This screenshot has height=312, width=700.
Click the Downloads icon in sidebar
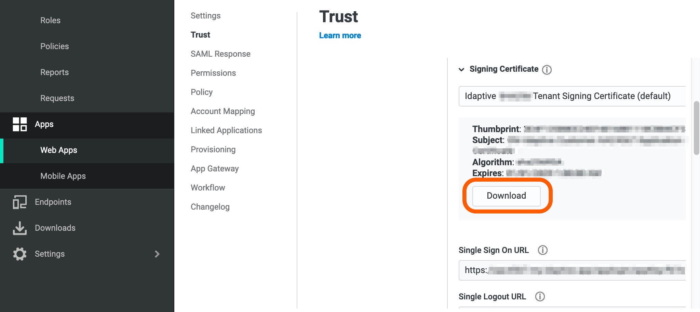pyautogui.click(x=19, y=228)
